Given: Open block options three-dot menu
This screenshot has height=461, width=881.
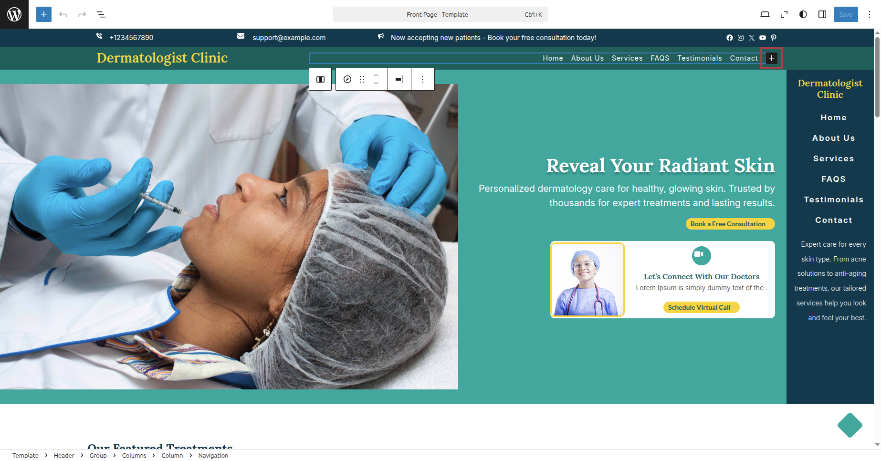Looking at the screenshot, I should click(x=423, y=79).
